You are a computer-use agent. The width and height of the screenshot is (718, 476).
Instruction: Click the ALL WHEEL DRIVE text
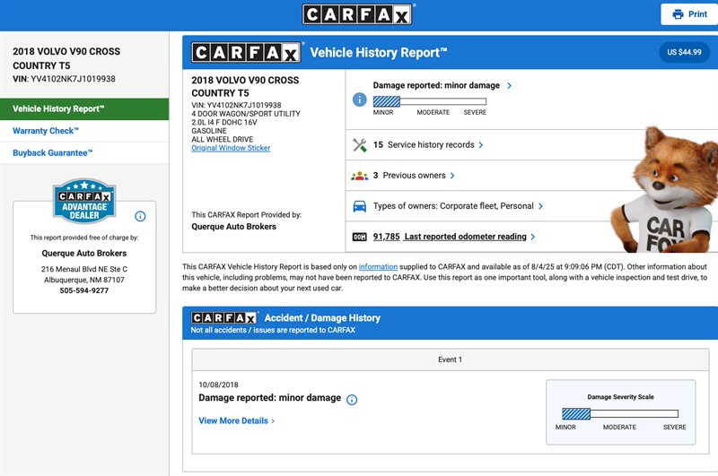click(x=222, y=140)
